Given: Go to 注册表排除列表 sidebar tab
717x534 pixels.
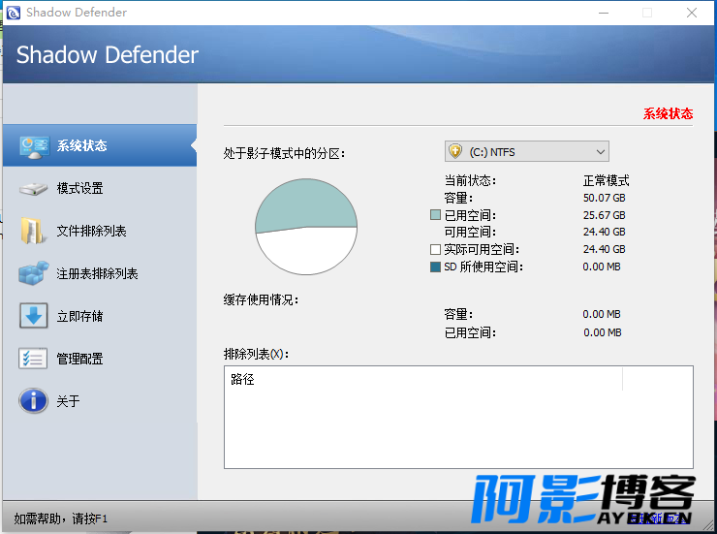Looking at the screenshot, I should click(x=100, y=273).
